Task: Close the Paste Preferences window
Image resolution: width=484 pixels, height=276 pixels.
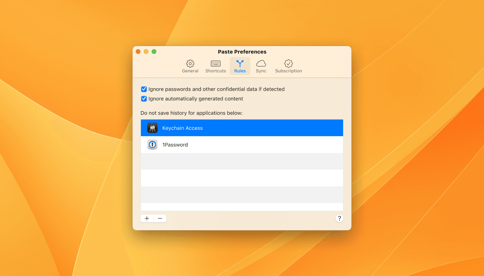Action: click(x=138, y=52)
